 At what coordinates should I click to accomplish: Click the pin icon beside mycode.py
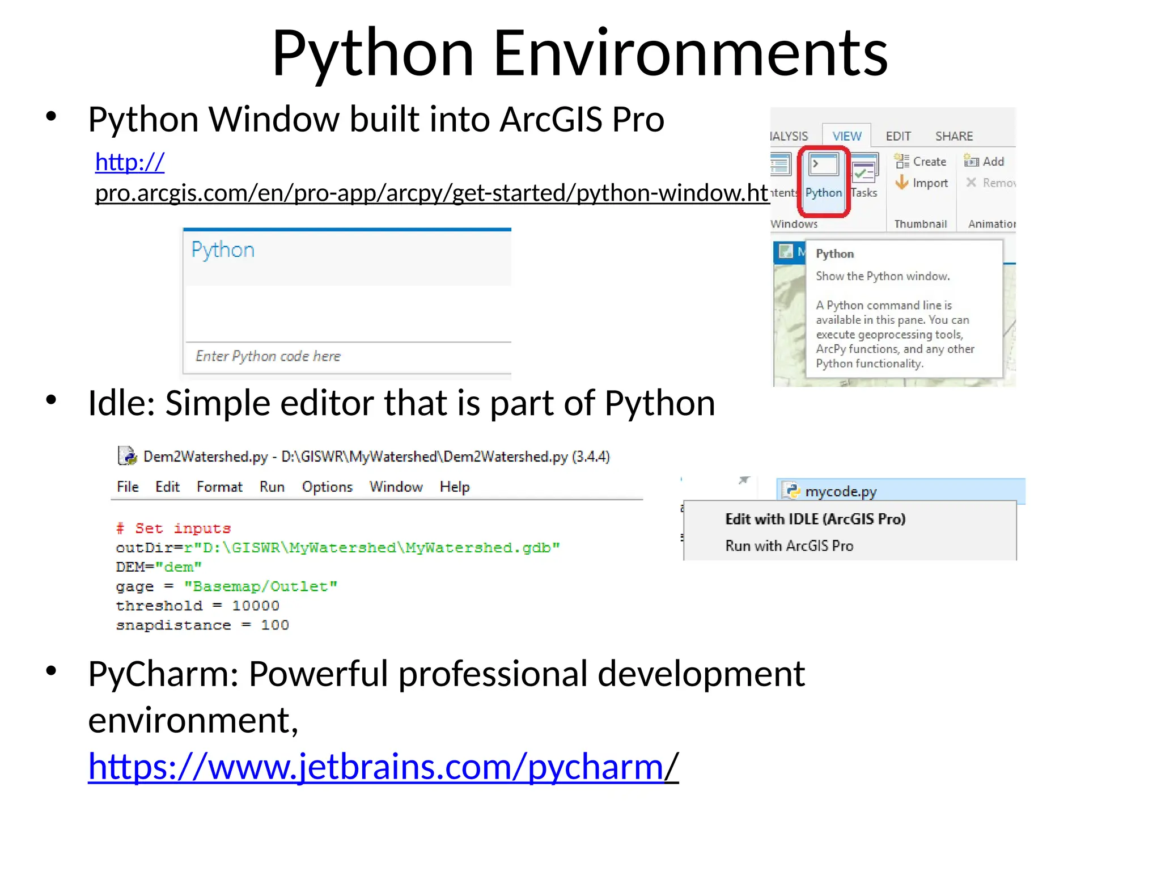(x=744, y=480)
